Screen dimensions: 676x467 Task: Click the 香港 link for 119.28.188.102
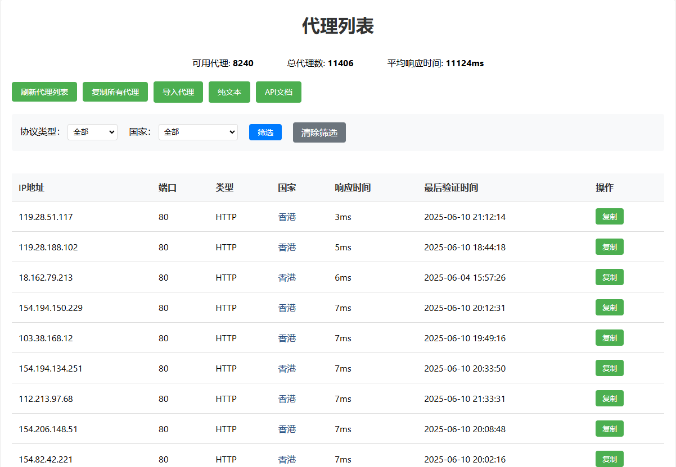coord(287,247)
